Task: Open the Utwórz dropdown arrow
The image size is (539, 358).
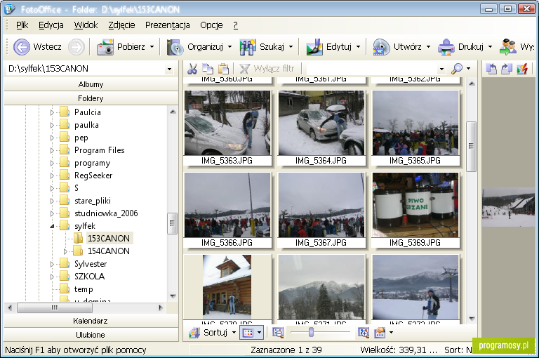Action: tap(428, 47)
